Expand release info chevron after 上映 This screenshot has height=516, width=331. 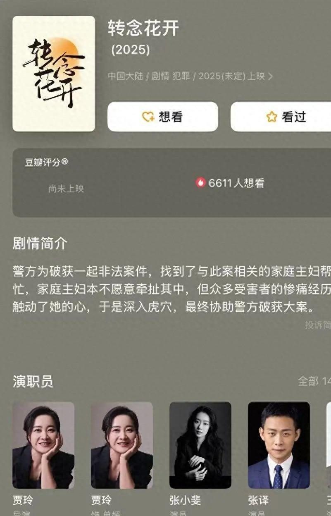pos(270,76)
